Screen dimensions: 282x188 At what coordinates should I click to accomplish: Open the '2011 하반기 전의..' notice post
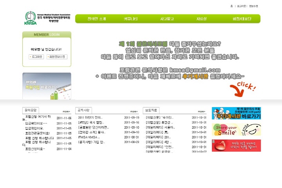pyautogui.click(x=90, y=118)
